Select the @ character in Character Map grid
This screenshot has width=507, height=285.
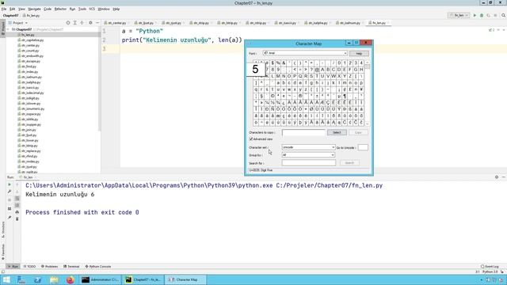(x=317, y=70)
